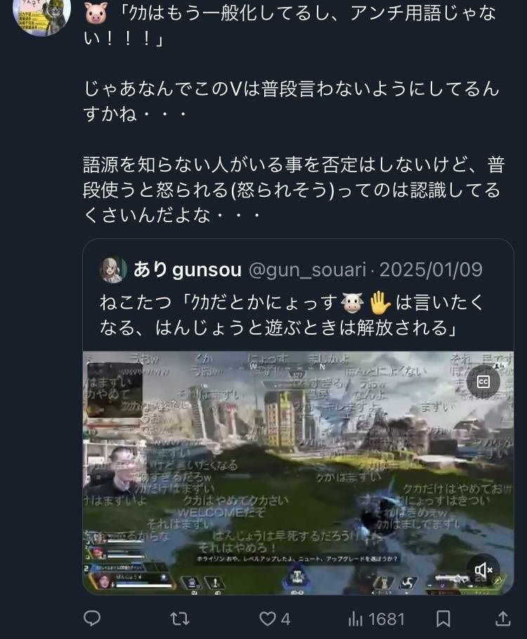Open quoted post date 2025/01/09

click(431, 270)
